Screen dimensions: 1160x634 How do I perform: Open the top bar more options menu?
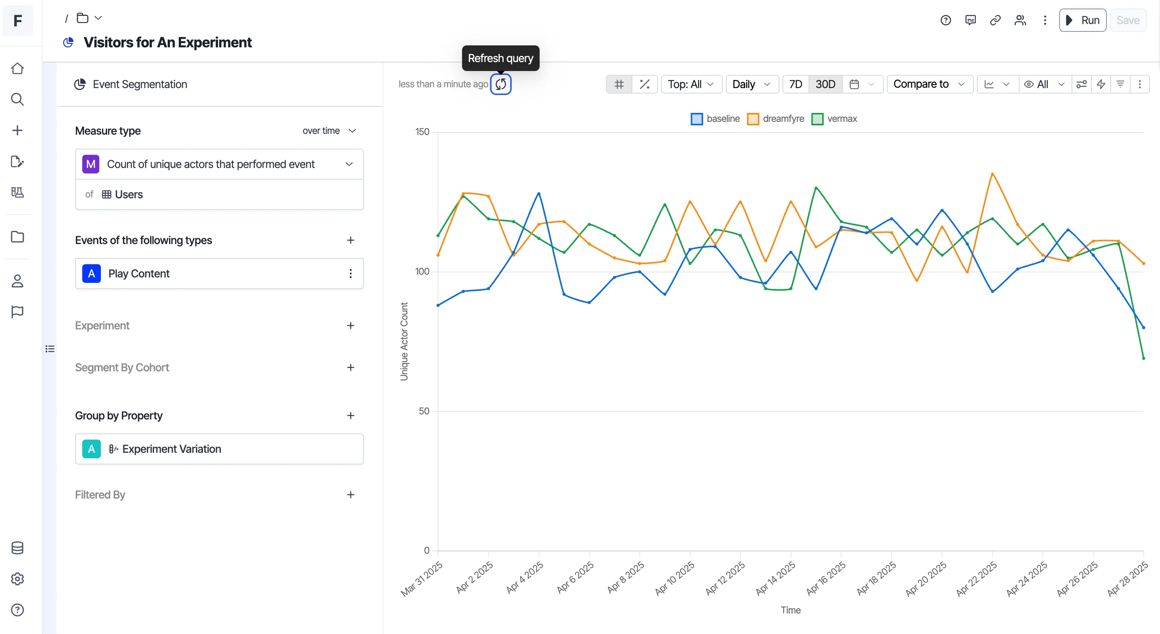click(1045, 20)
